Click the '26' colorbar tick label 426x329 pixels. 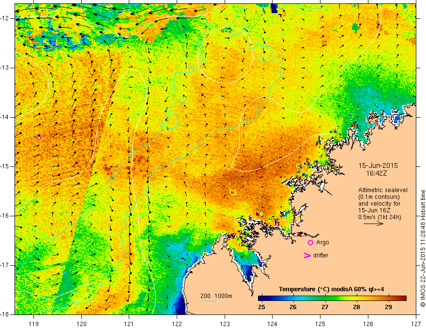[293, 307]
